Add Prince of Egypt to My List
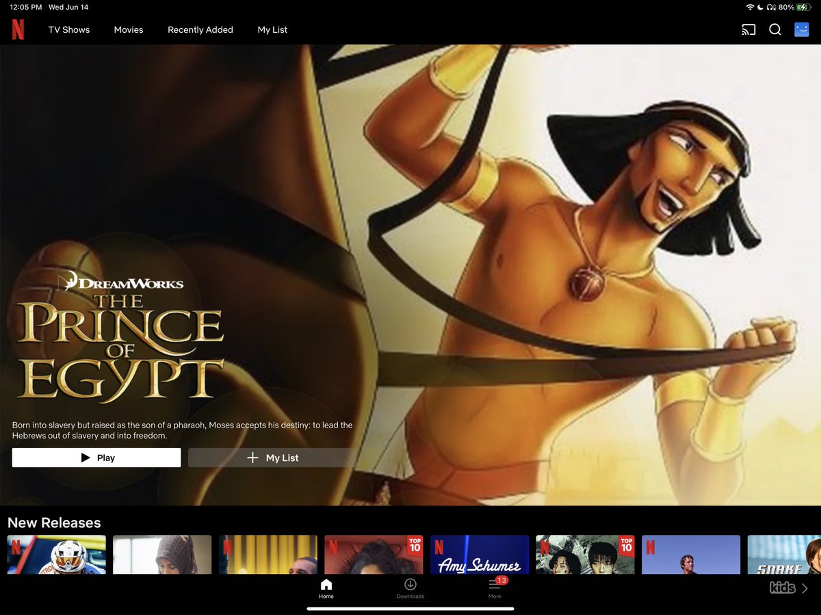This screenshot has width=821, height=615. coord(272,458)
